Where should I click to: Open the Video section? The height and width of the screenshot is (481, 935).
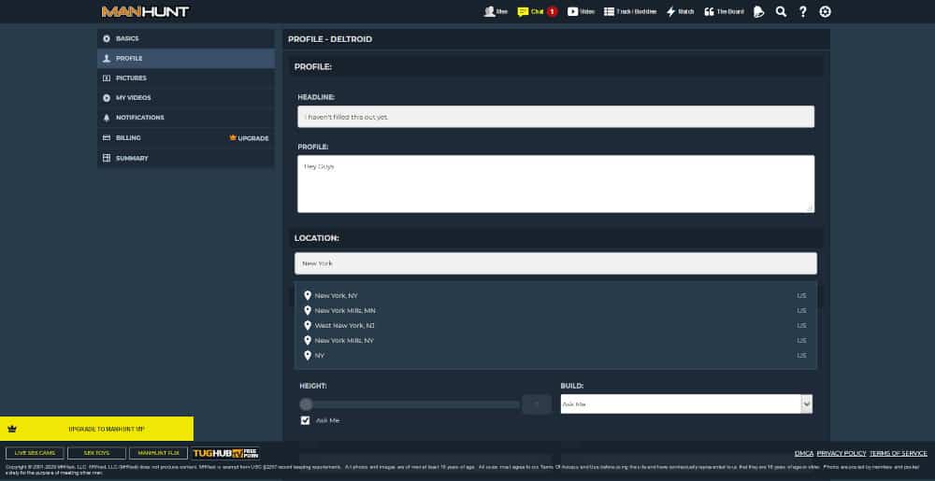coord(582,11)
